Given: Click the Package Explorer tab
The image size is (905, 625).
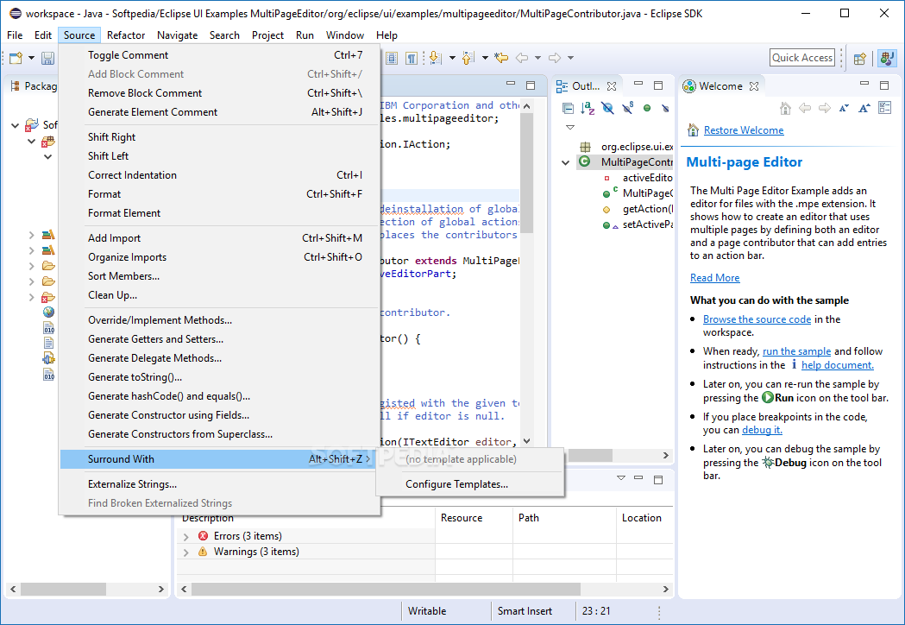Looking at the screenshot, I should point(34,86).
